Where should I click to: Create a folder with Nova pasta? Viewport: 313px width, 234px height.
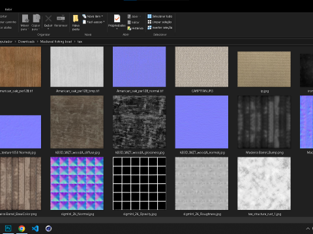(x=76, y=23)
